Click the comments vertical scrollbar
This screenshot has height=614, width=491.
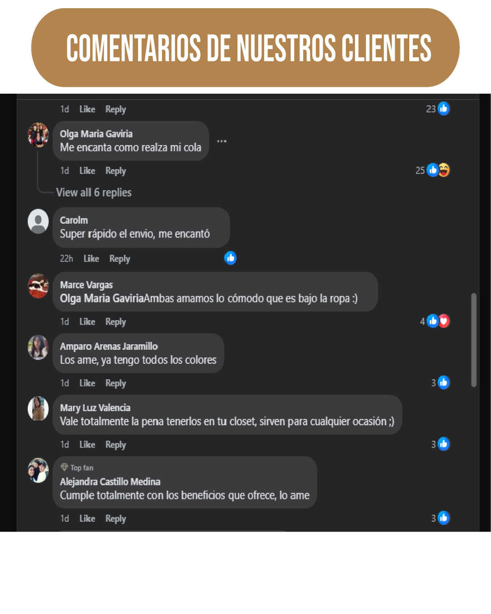pyautogui.click(x=474, y=340)
